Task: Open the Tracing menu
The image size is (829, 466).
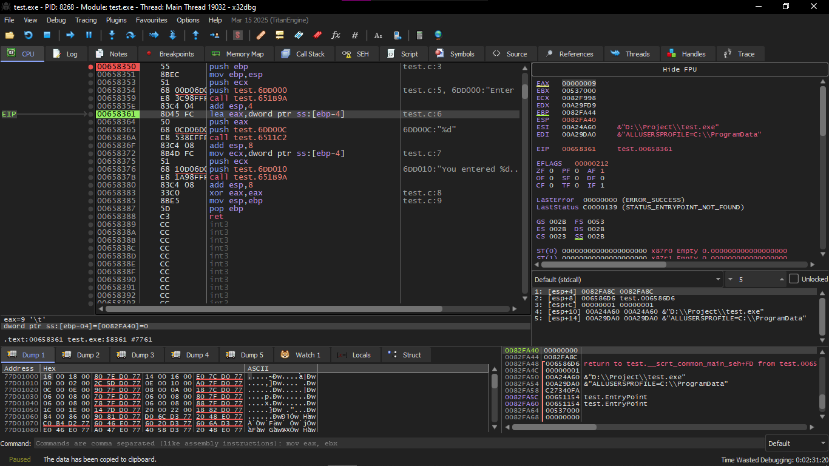Action: 86,20
